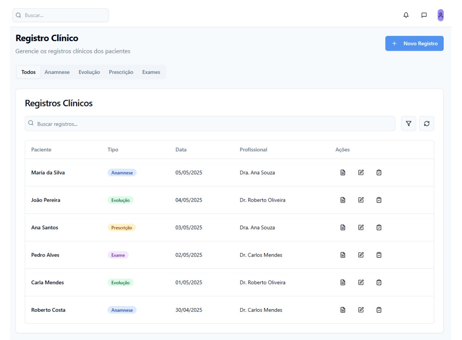Open clipboard icon for Ana Santos
Viewport: 462px width, 340px height.
click(x=379, y=228)
